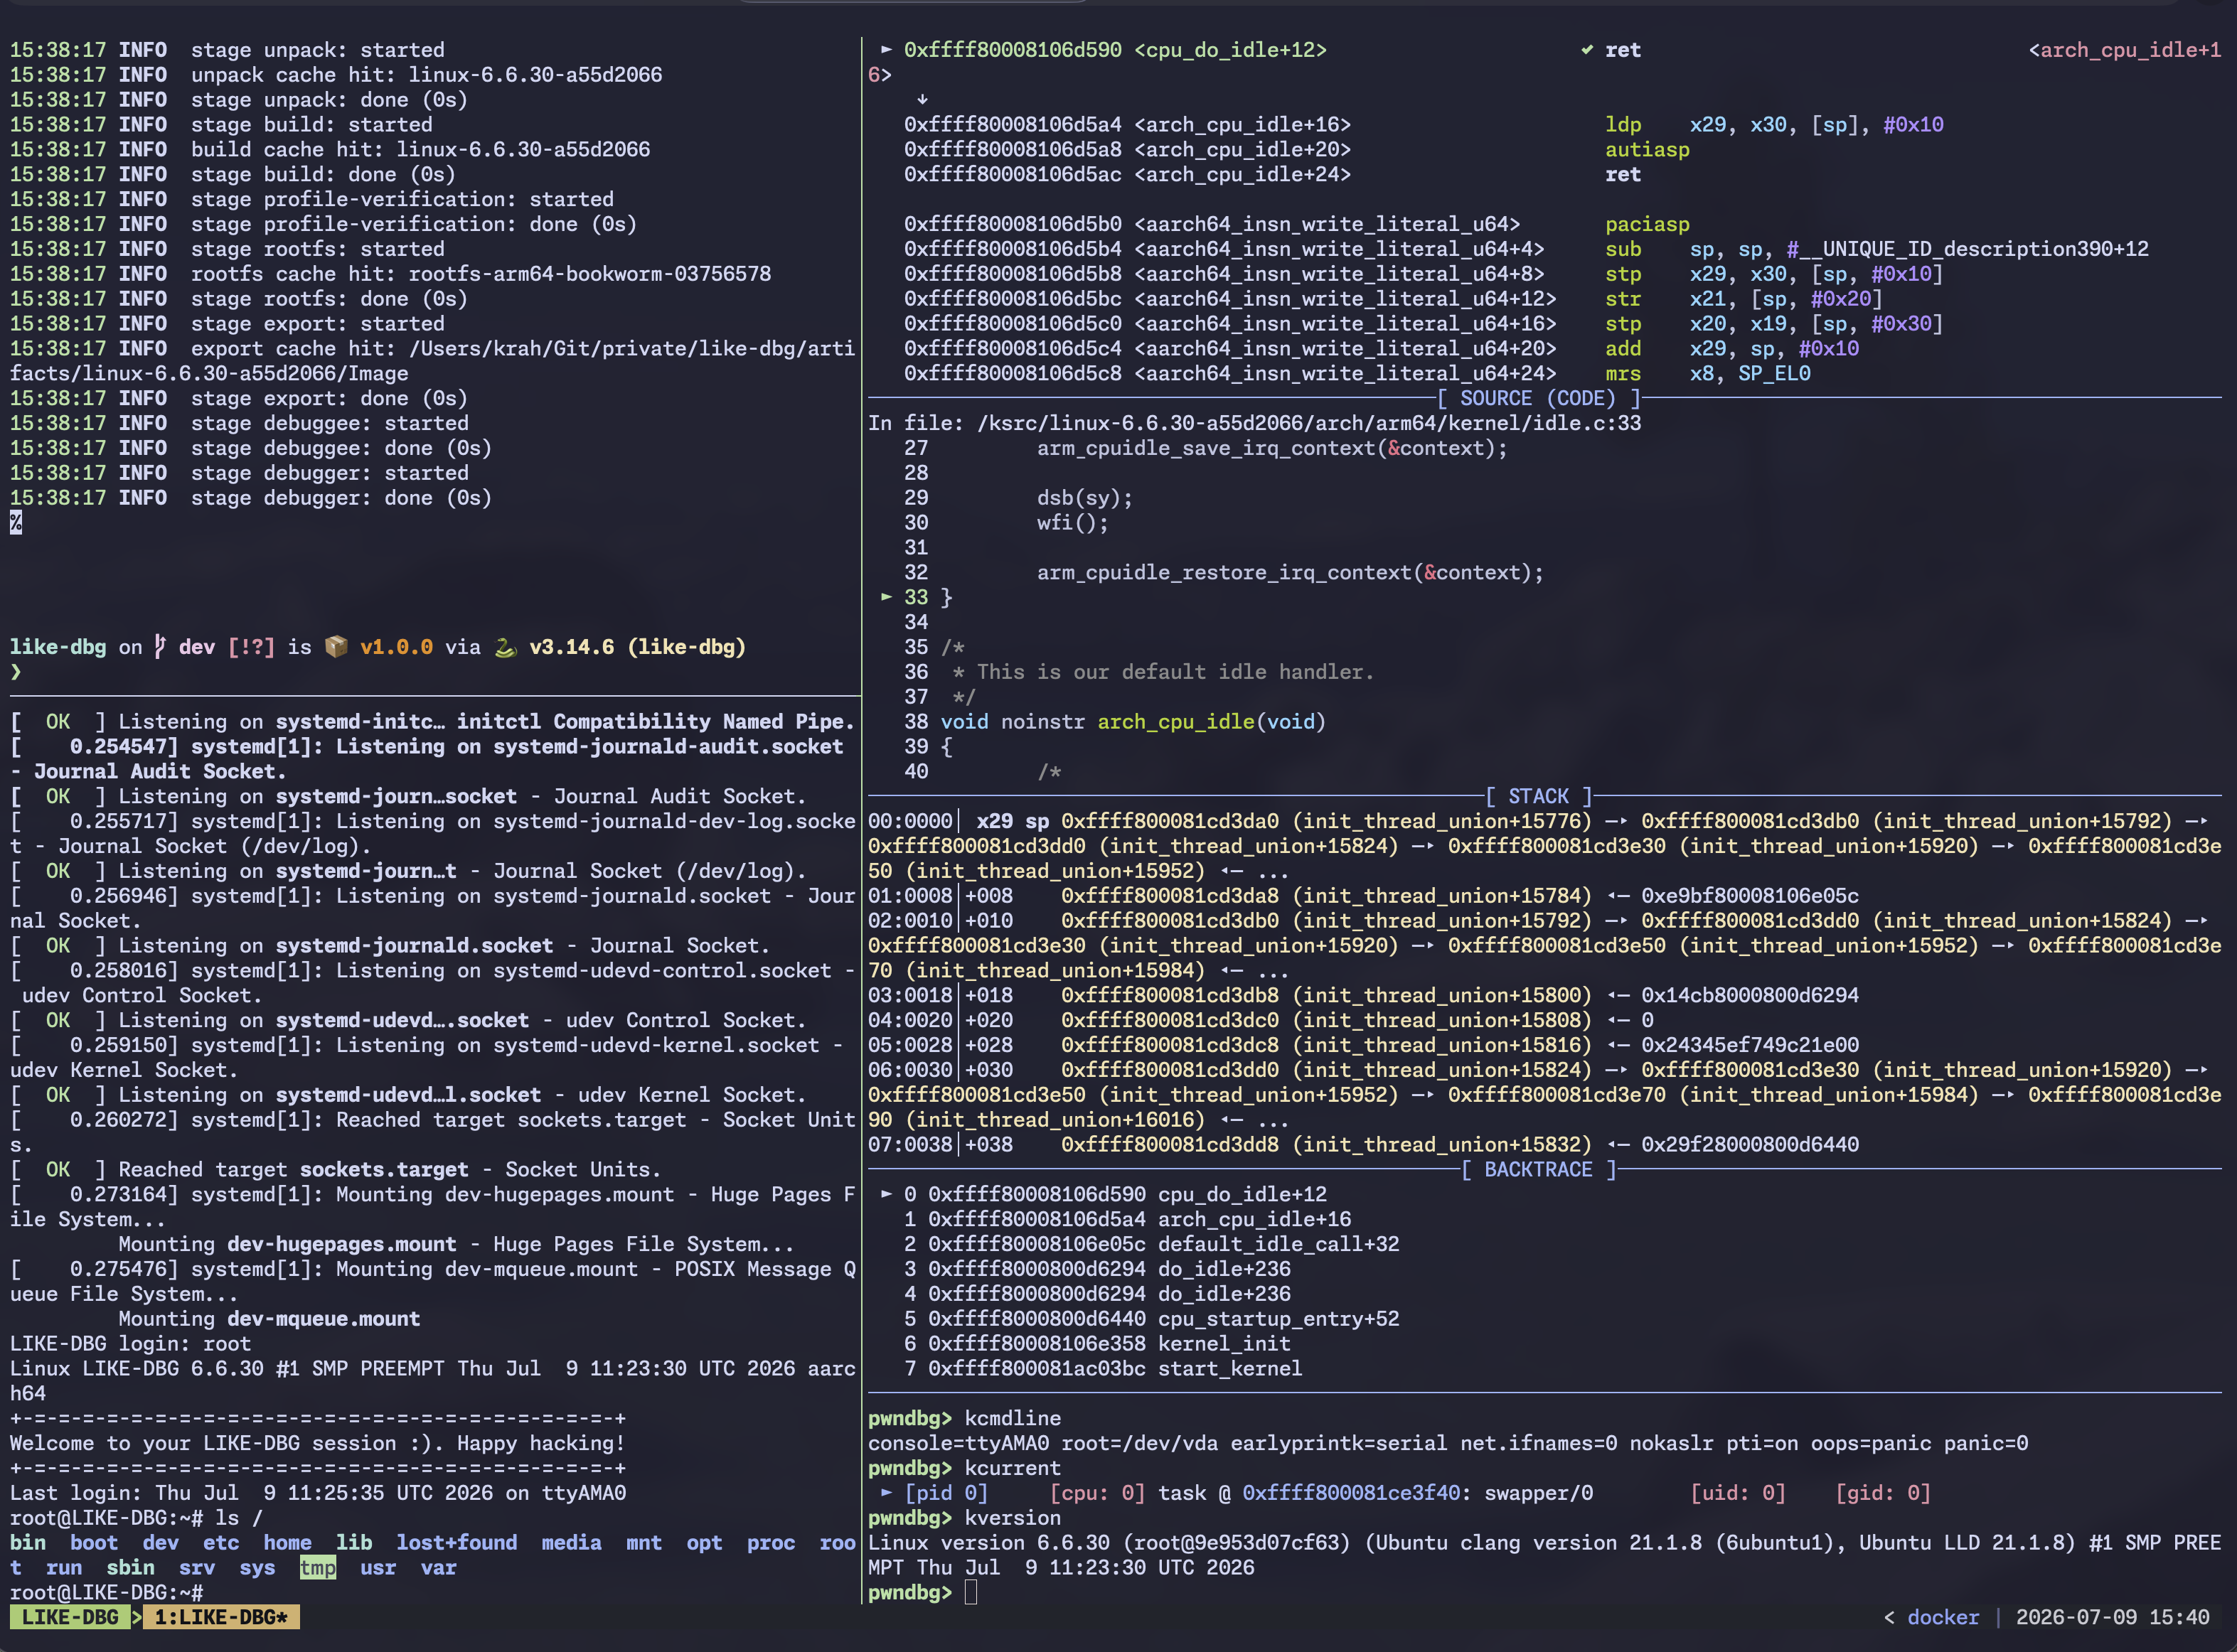Click task address 0xffff800081ce3f40
This screenshot has width=2237, height=1652.
tap(1350, 1493)
